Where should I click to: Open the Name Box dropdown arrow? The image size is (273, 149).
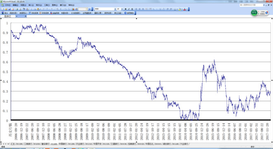point(17,16)
